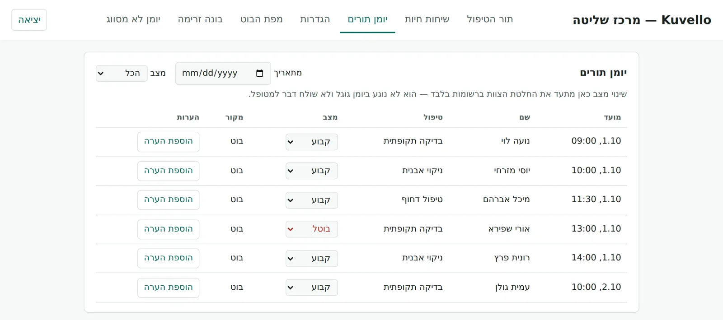Screen dimensions: 723x320
Task: Click the name יוסי מזרחי
Action: point(512,171)
